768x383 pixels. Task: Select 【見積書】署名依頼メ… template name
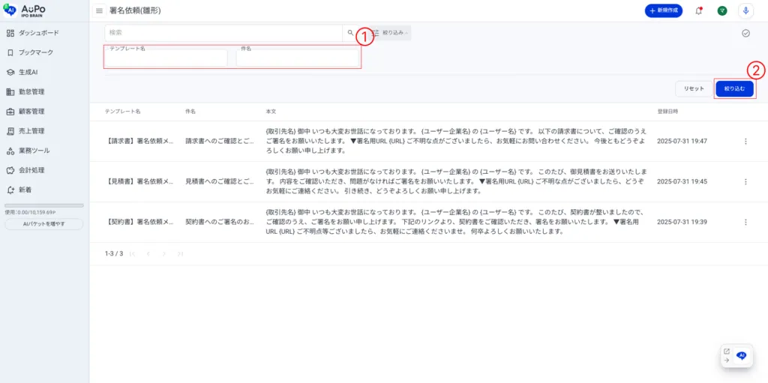139,181
